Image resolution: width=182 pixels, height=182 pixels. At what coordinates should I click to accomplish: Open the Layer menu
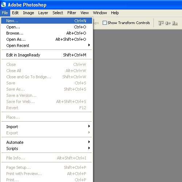pyautogui.click(x=43, y=13)
